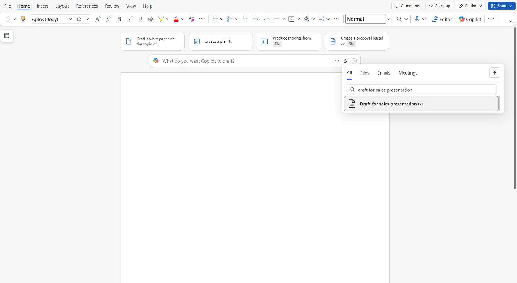
Task: Open more paragraph options ellipsis
Action: click(x=336, y=19)
